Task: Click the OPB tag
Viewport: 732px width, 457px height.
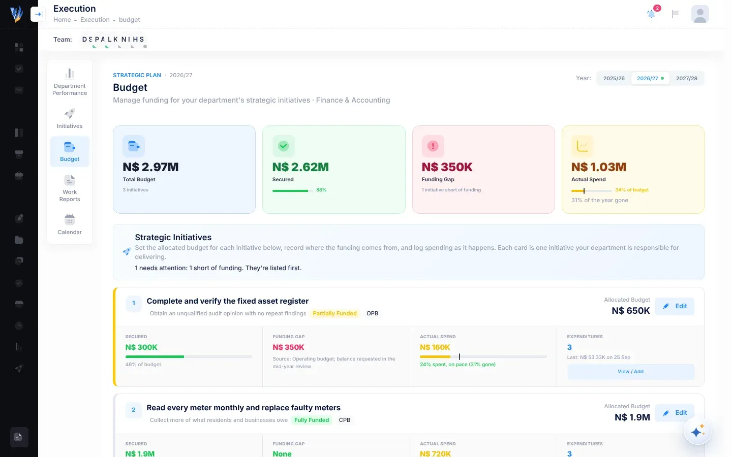Action: (373, 313)
